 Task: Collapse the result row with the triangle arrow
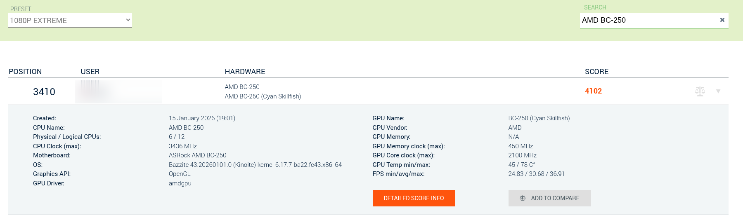718,91
